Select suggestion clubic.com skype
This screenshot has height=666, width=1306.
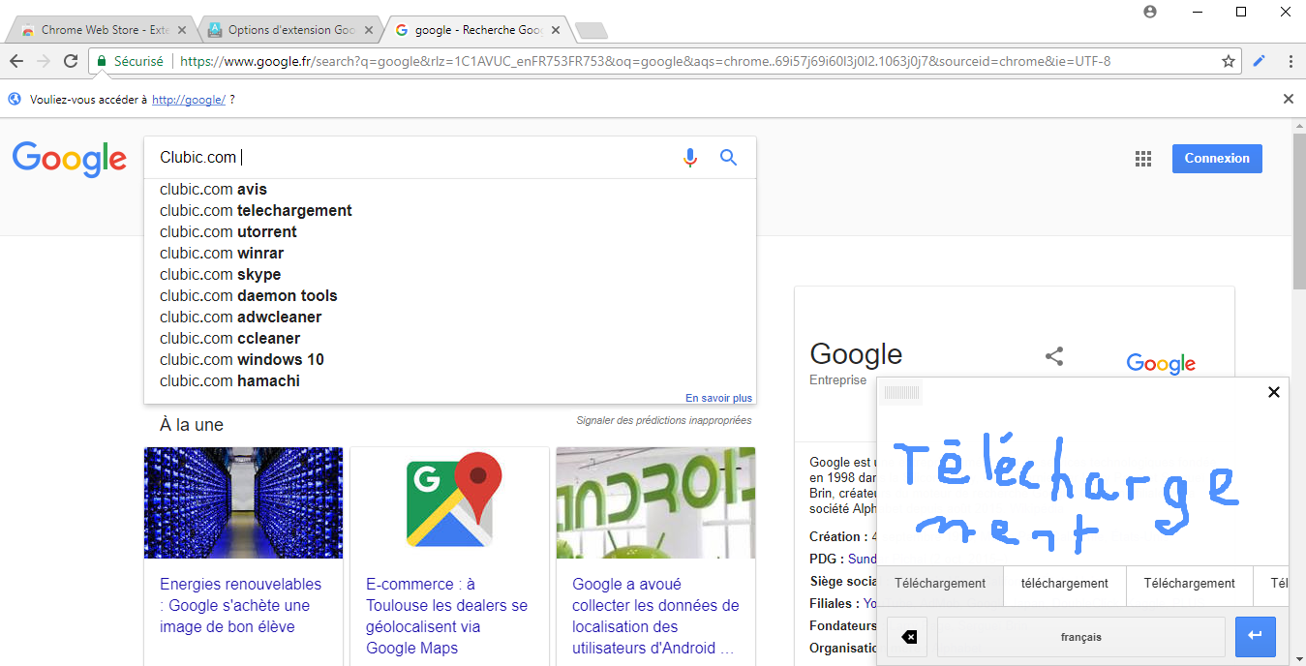(450, 275)
